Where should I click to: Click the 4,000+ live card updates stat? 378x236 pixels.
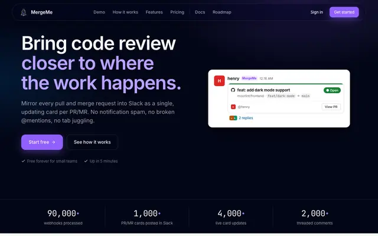pyautogui.click(x=231, y=217)
